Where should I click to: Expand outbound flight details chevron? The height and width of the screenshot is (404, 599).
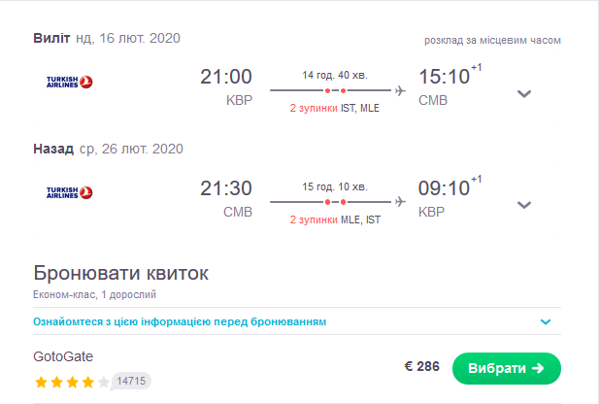coord(524,94)
